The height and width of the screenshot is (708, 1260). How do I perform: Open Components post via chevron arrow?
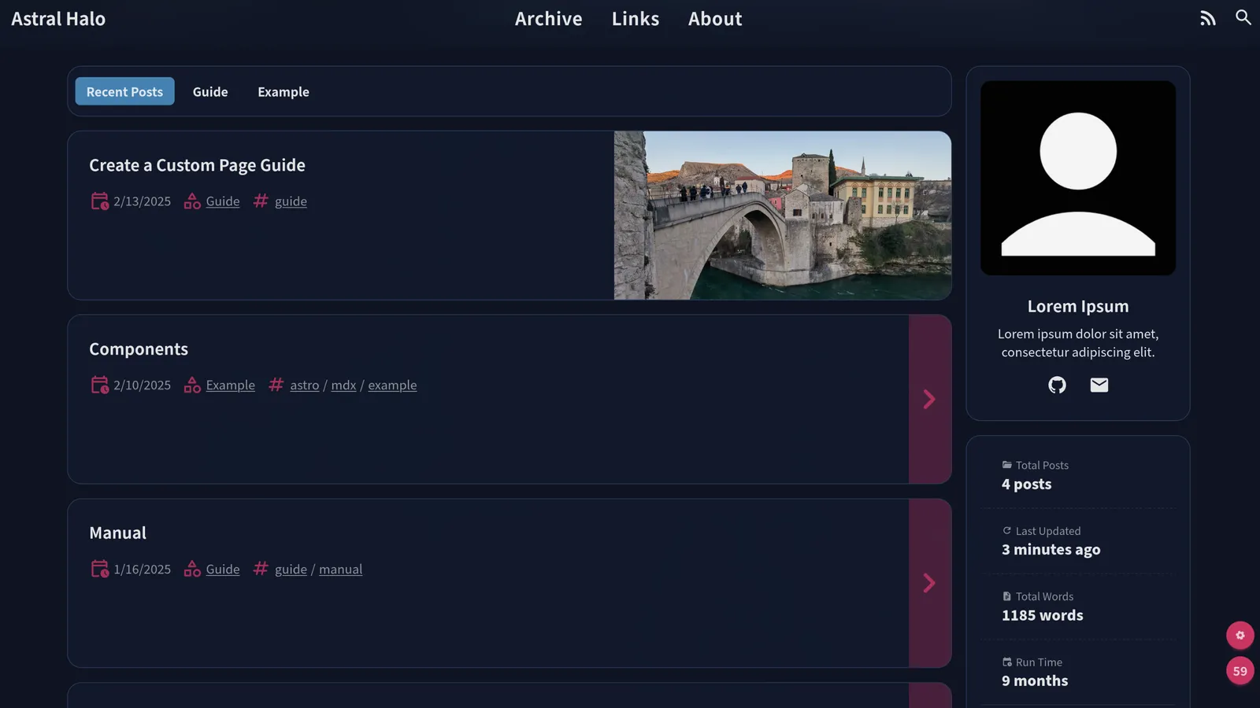[929, 399]
